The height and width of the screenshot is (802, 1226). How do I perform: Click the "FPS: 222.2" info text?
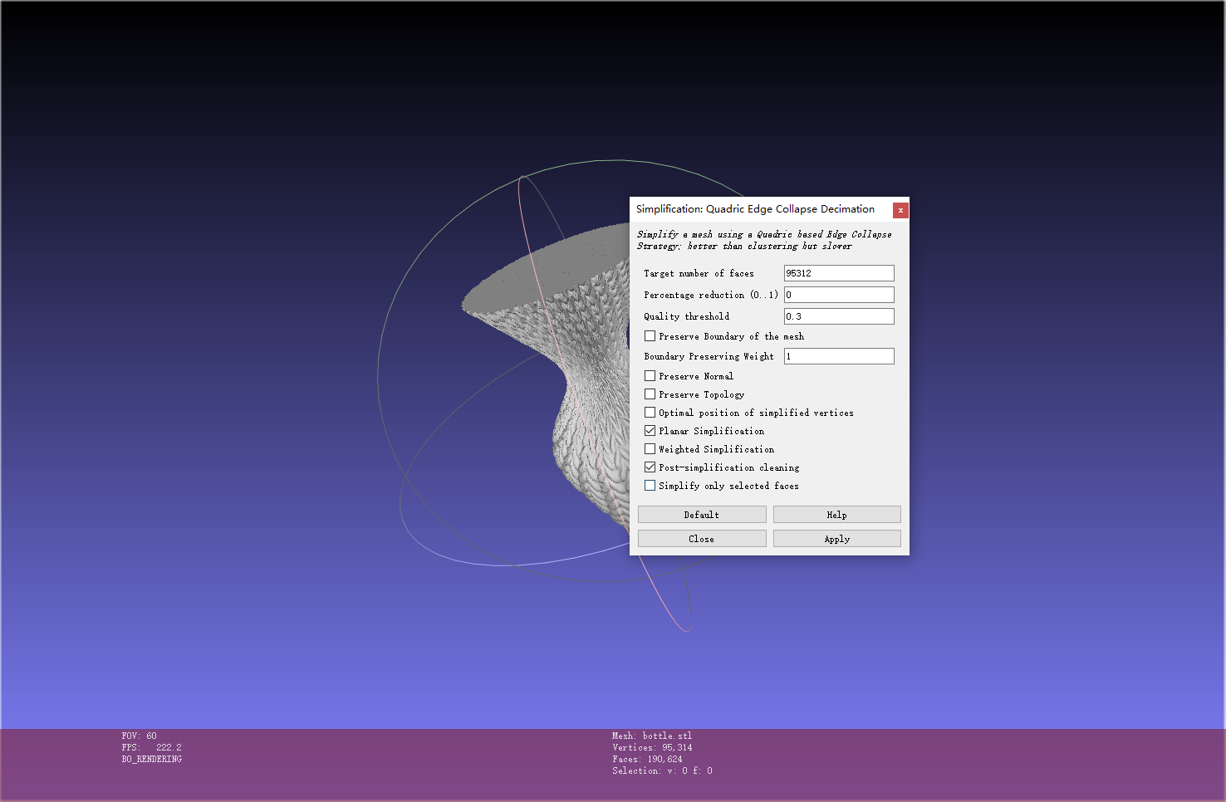pos(151,747)
